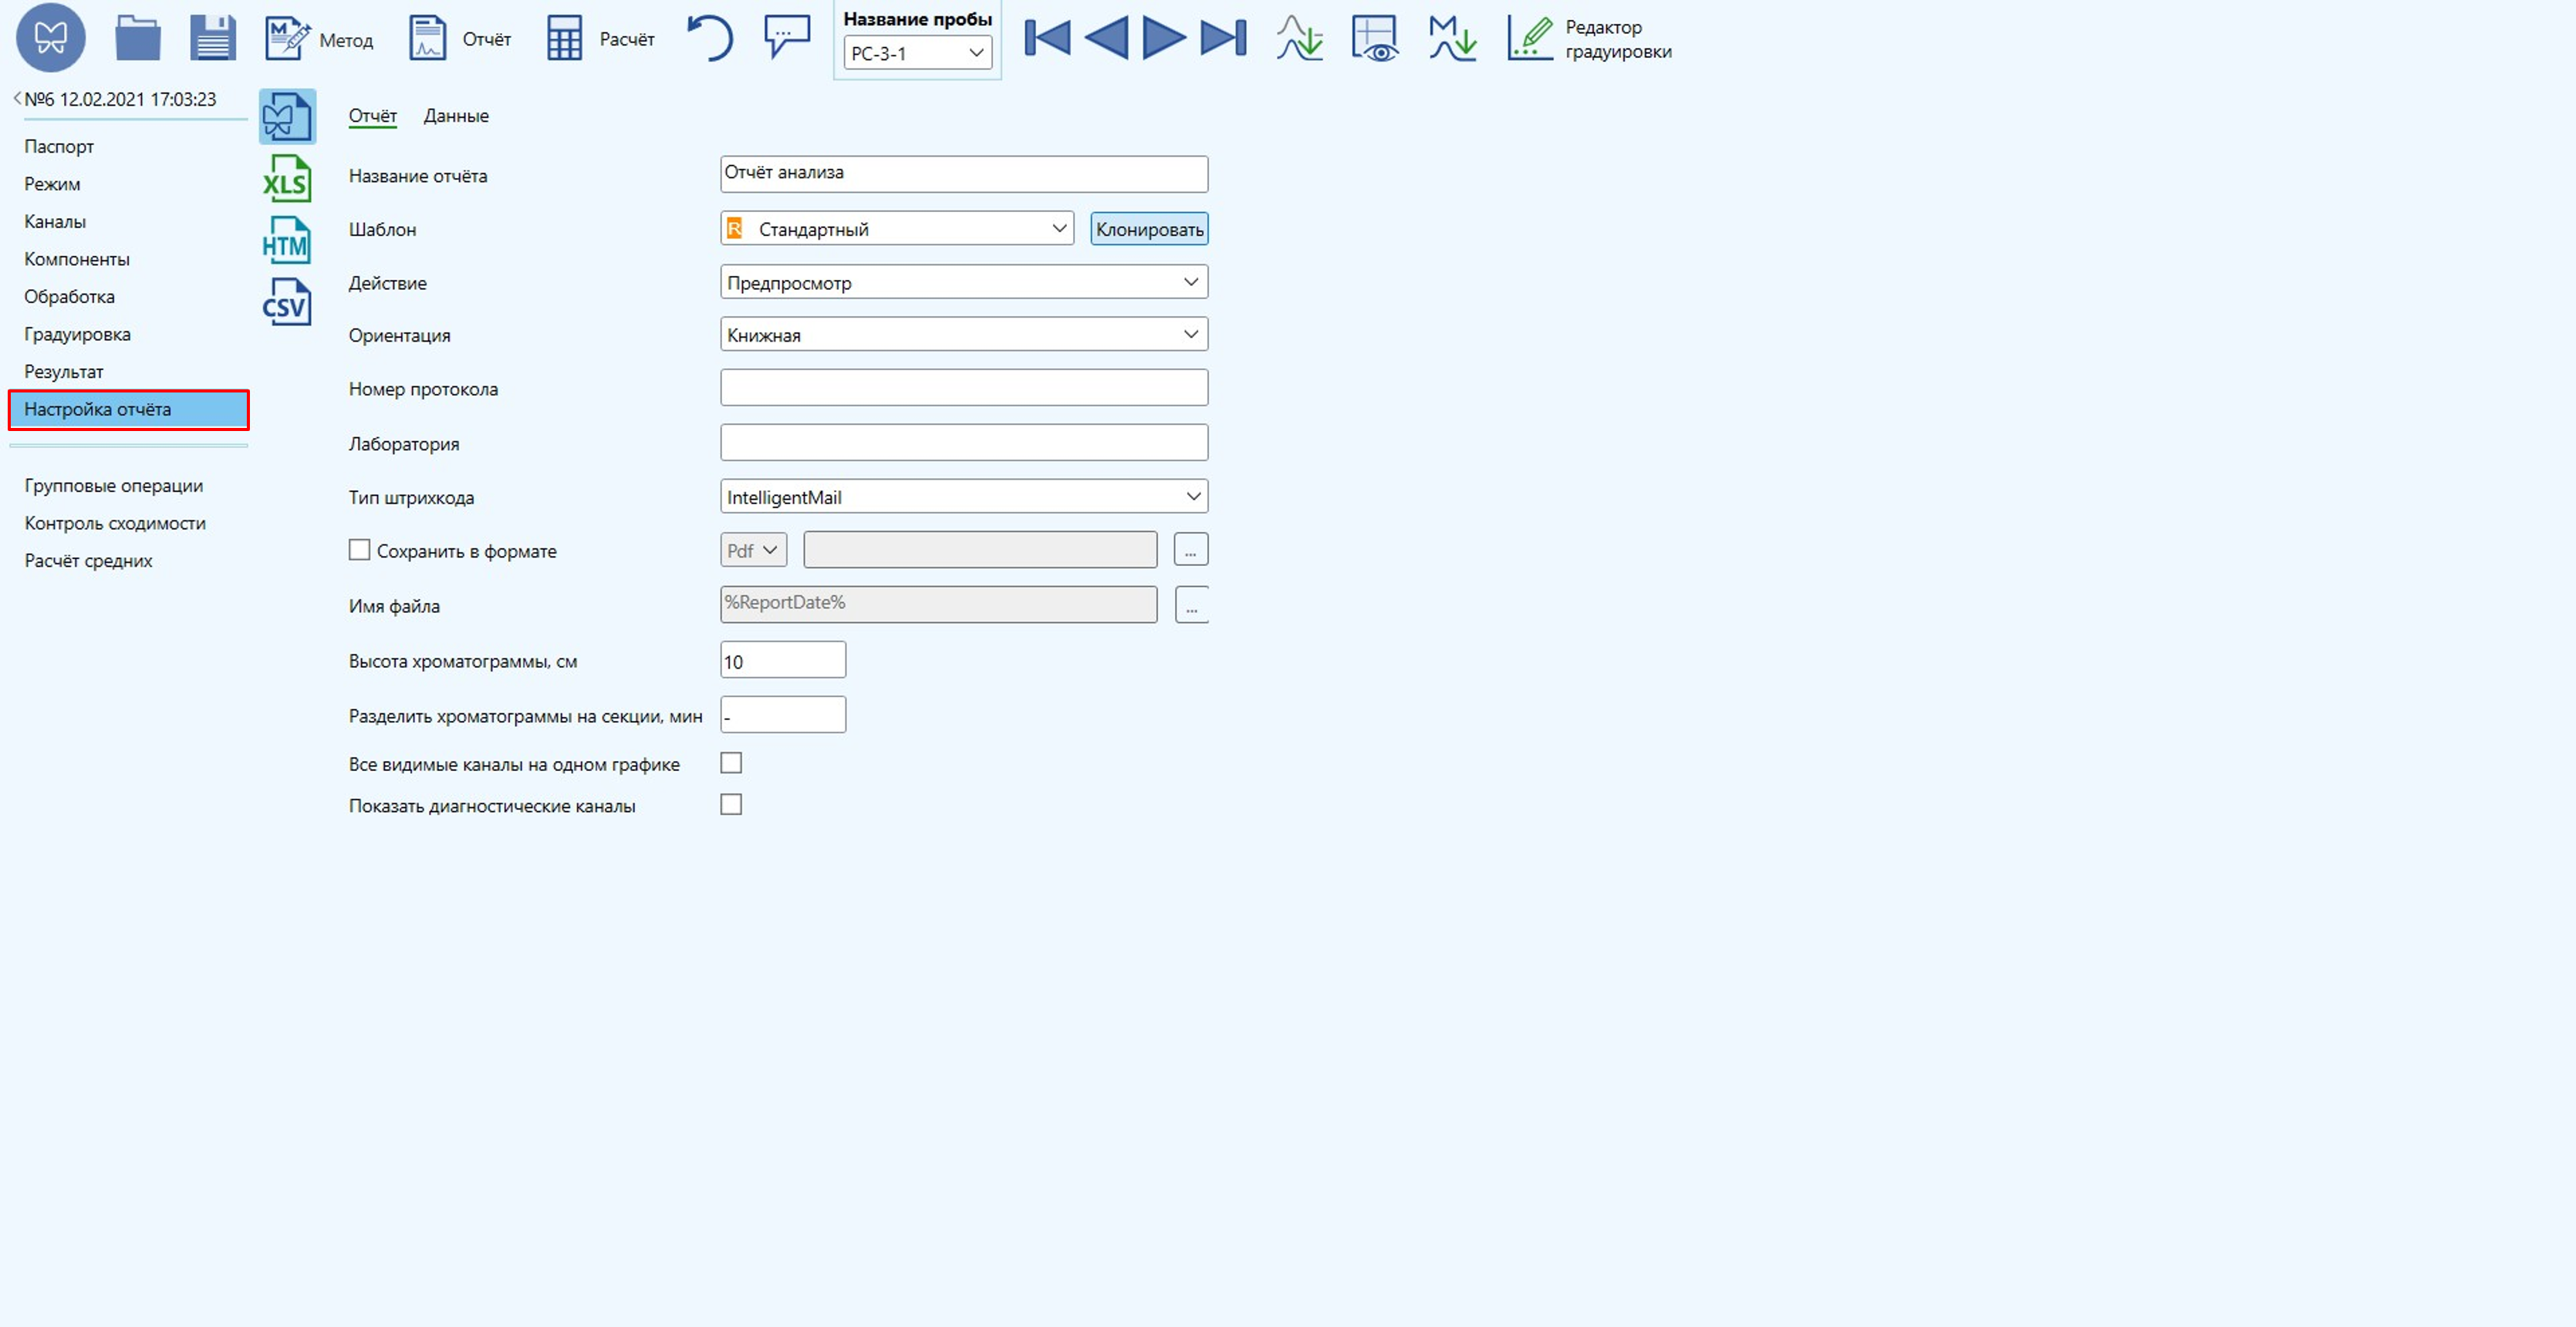Image resolution: width=2576 pixels, height=1327 pixels.
Task: Toggle Показать диагностические каналы checkbox
Action: 731,804
